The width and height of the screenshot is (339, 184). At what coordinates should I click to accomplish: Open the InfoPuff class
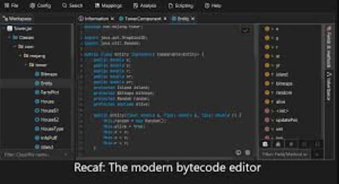click(49, 138)
